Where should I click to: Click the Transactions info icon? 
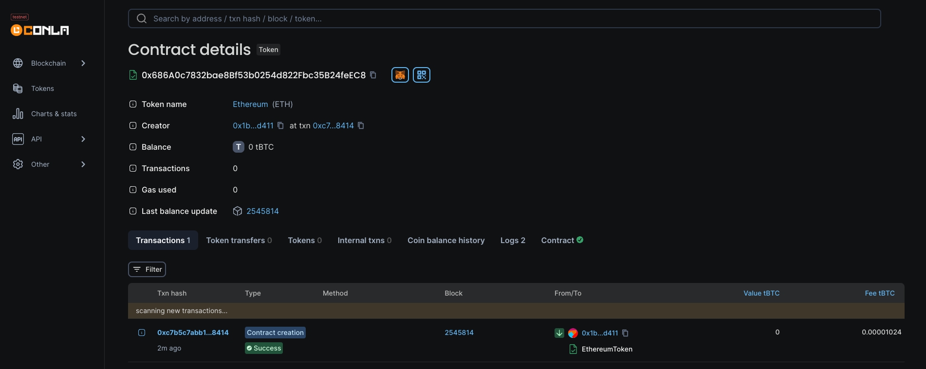(133, 168)
